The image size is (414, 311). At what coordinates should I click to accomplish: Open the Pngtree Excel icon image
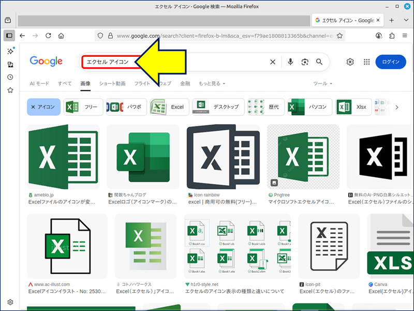(x=303, y=157)
